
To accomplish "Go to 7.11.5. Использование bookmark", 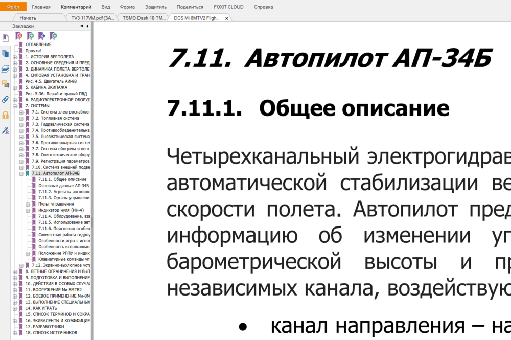I will pyautogui.click(x=64, y=222).
